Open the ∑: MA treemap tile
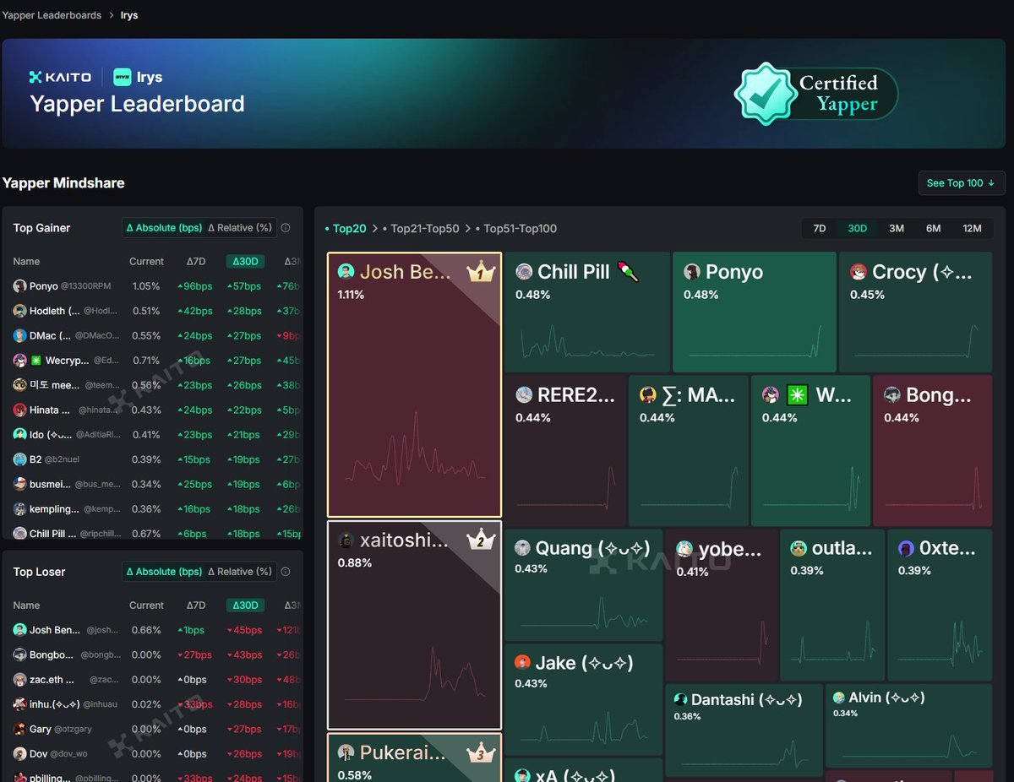 coord(689,451)
